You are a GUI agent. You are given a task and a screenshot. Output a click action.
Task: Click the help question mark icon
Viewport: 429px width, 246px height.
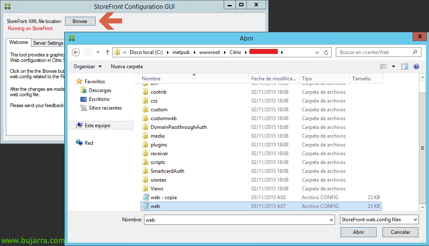(416, 67)
